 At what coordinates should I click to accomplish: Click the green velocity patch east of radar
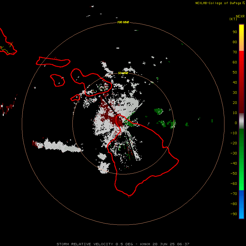tap(159, 111)
